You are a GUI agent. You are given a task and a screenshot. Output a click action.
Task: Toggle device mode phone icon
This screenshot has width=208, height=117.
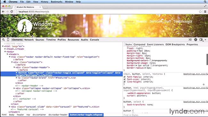[x=8, y=40]
